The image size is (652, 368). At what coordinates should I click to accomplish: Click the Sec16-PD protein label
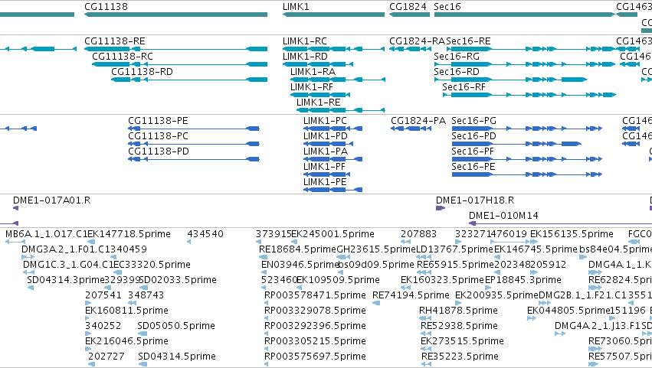coord(473,136)
